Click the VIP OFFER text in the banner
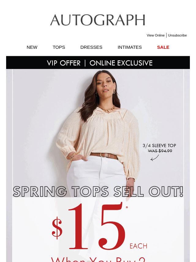 64,63
